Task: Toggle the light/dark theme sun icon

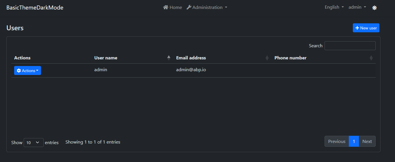Action: point(374,8)
